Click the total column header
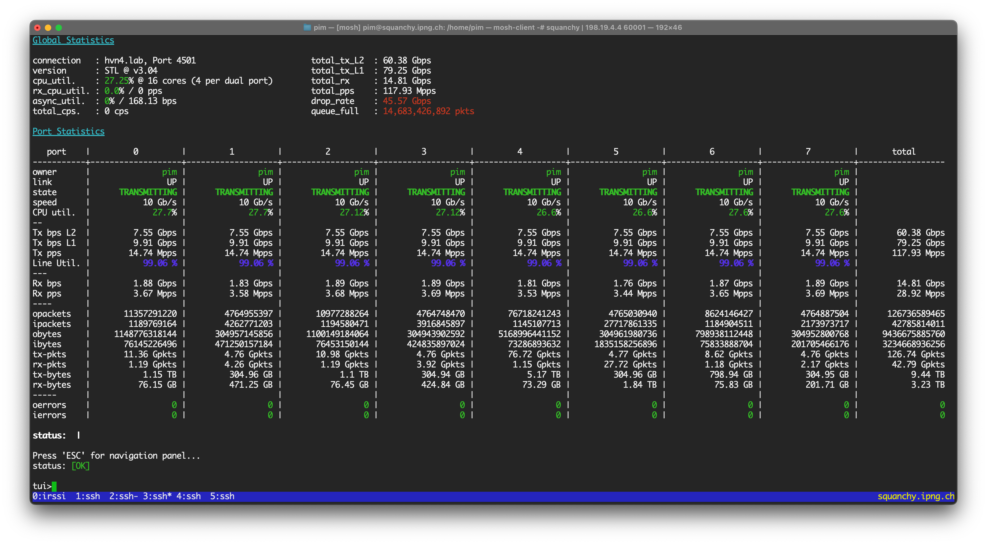987x544 pixels. [x=904, y=152]
